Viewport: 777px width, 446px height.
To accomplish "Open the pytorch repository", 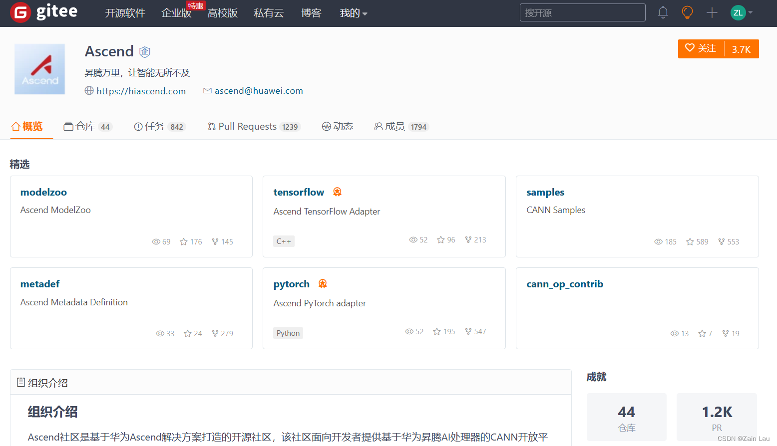I will click(292, 284).
